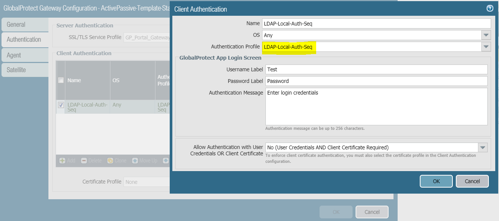Open the OS dropdown arrow
The image size is (499, 221).
coord(486,35)
